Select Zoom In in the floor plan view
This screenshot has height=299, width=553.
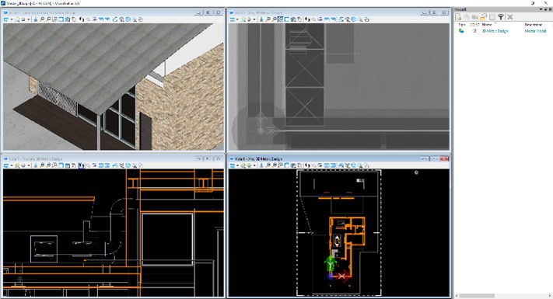tap(268, 165)
